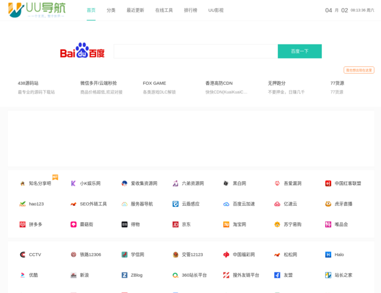Viewport: 381px width, 293px height.
Task: Click the Halo blue H icon
Action: (328, 254)
